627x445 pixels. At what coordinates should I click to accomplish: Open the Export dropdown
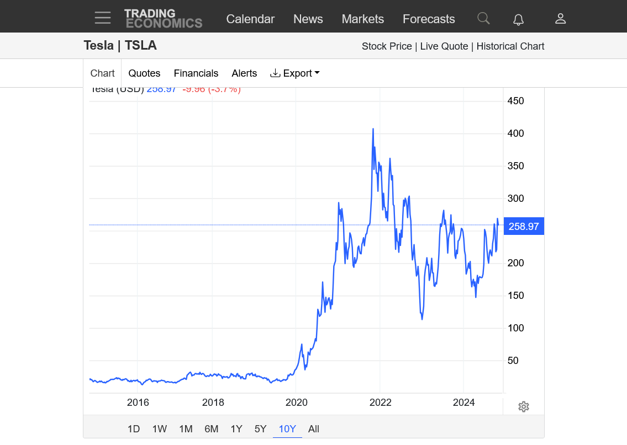tap(295, 73)
